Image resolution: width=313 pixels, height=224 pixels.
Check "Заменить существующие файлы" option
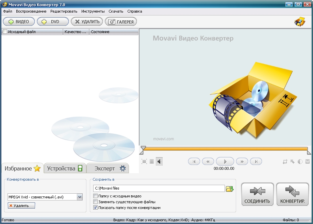click(96, 202)
